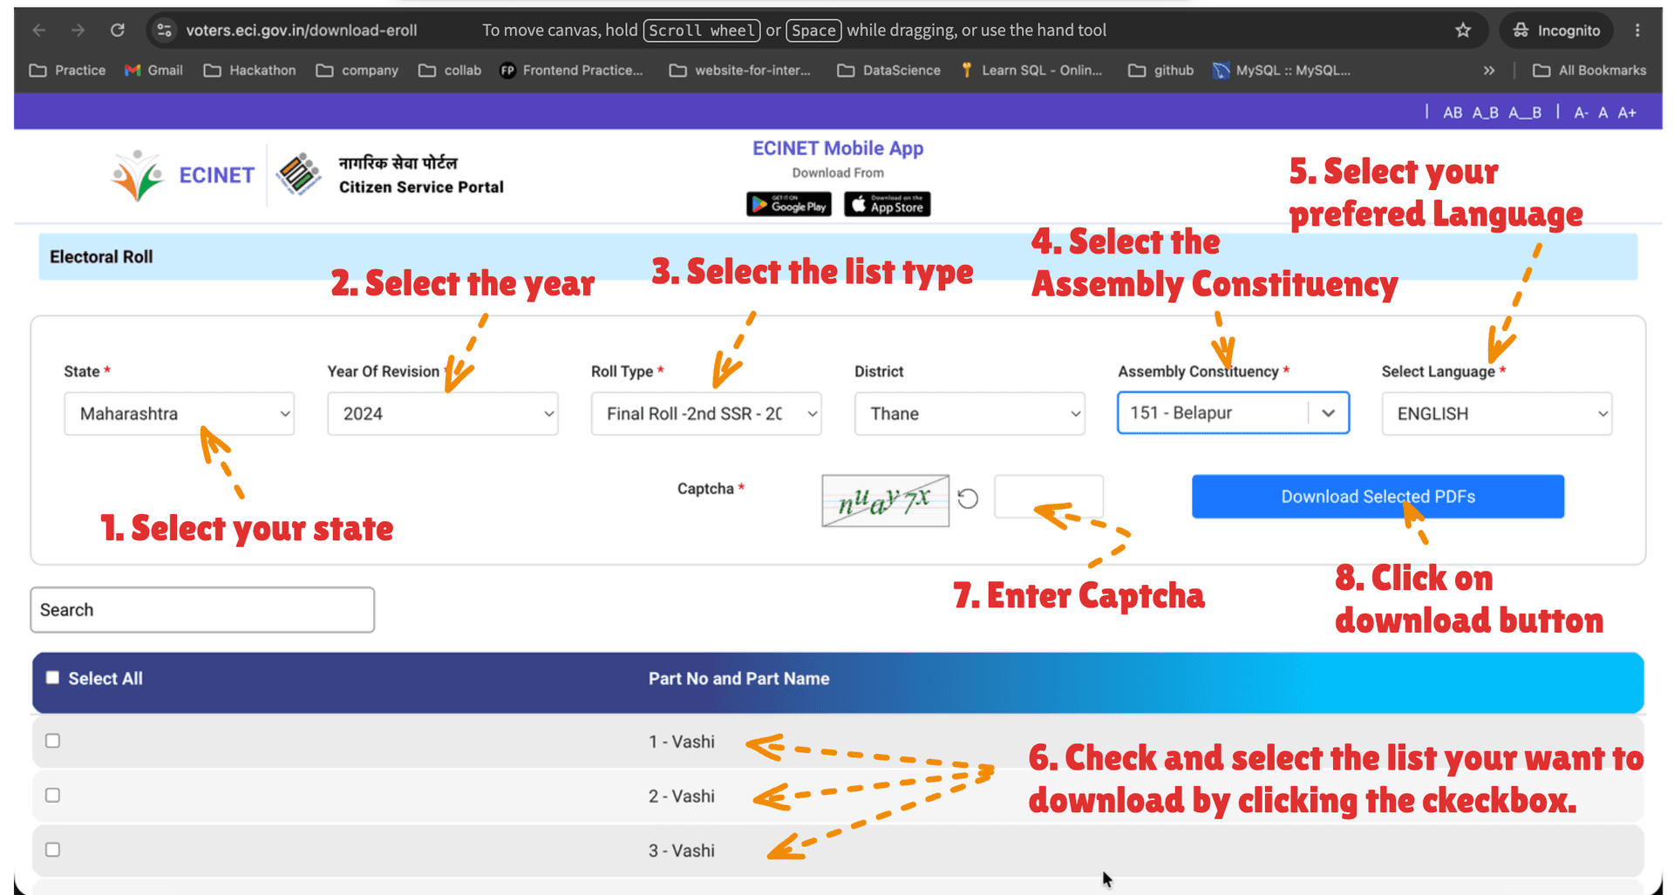Open the Select Language dropdown
1674x895 pixels.
coord(1497,414)
